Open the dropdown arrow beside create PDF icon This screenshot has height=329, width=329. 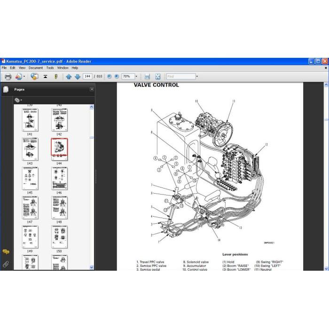click(24, 77)
